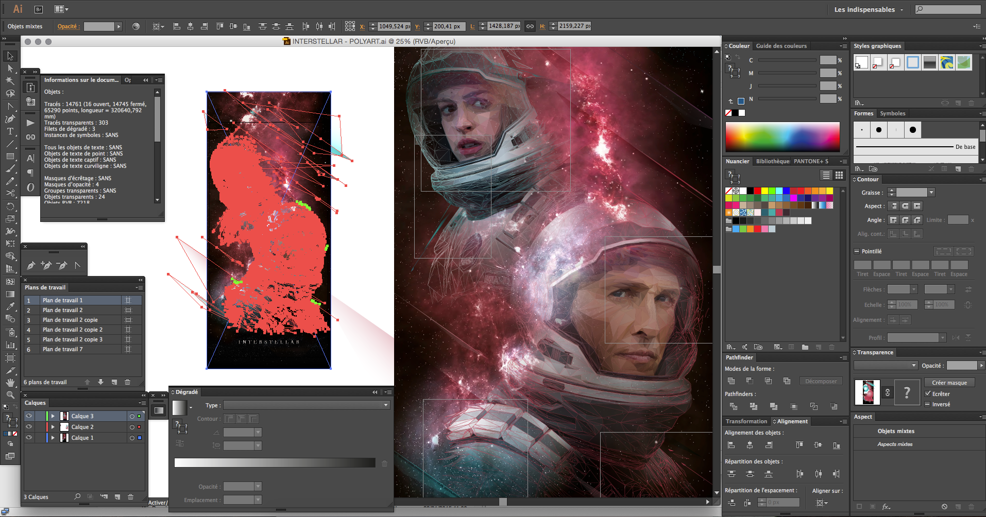The image size is (986, 517).
Task: Select the Type tool
Action: [x=10, y=131]
